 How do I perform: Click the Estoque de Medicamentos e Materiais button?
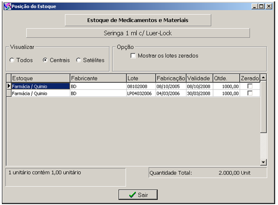coord(138,20)
